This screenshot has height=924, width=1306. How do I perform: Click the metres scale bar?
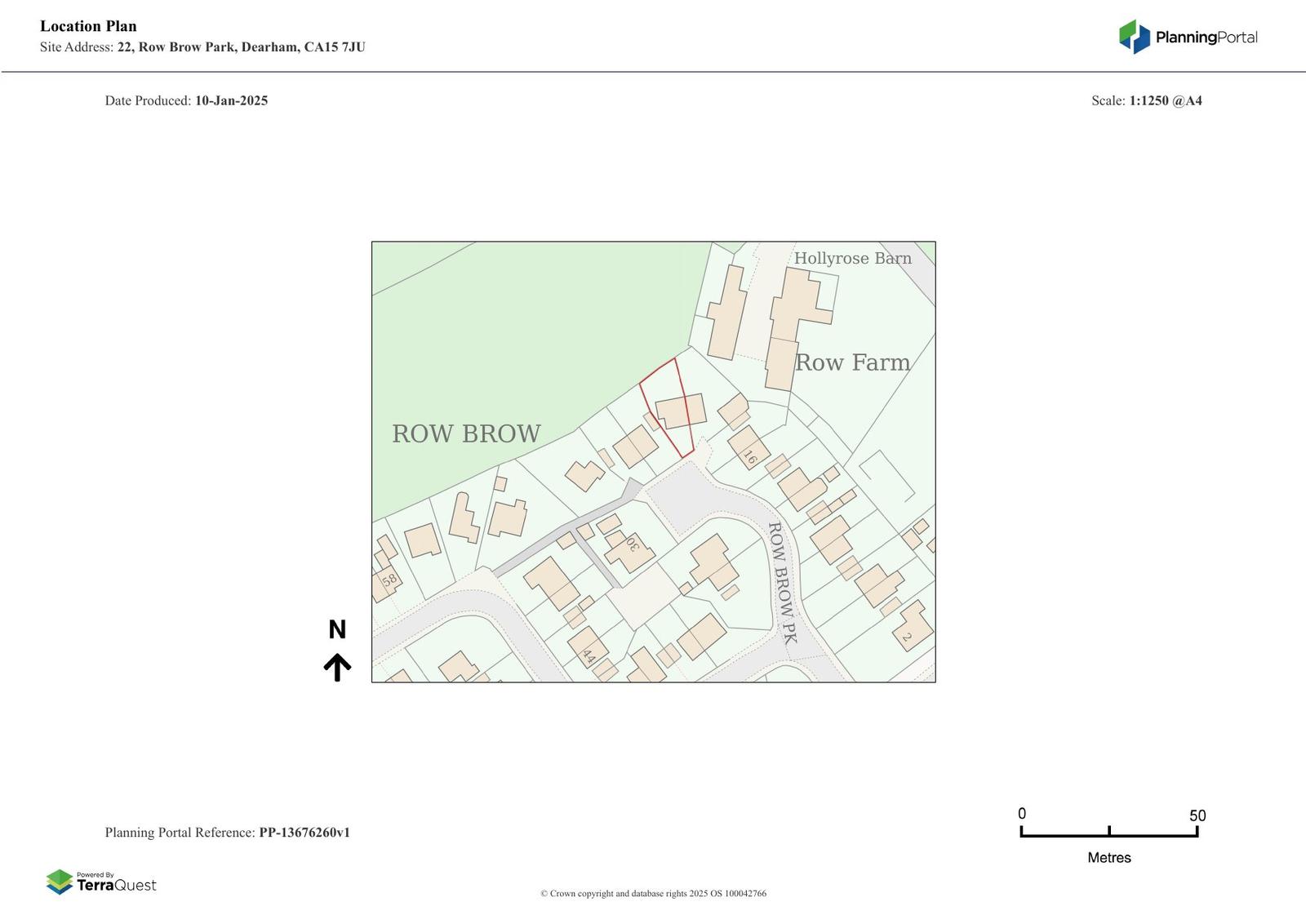click(x=1108, y=832)
